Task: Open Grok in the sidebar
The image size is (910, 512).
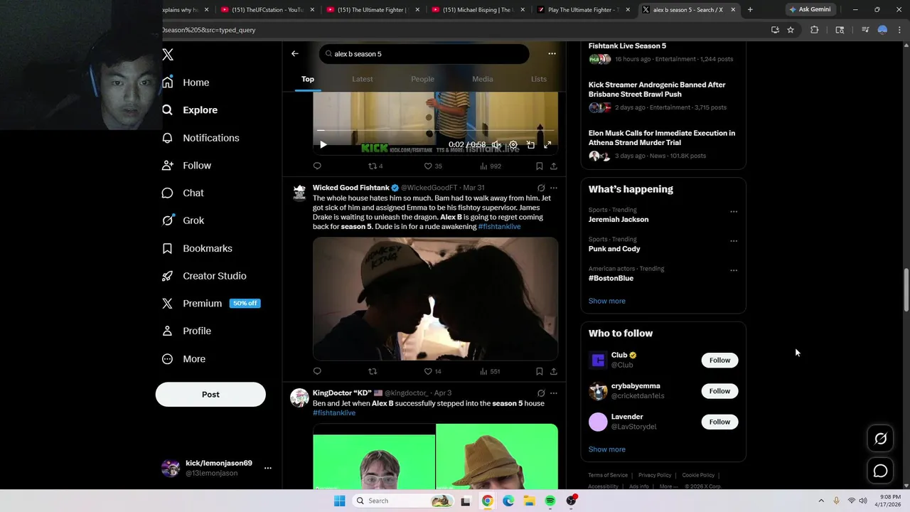Action: click(183, 220)
